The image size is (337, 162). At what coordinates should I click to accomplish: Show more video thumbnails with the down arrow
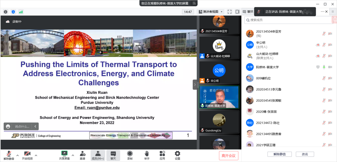pyautogui.click(x=220, y=143)
